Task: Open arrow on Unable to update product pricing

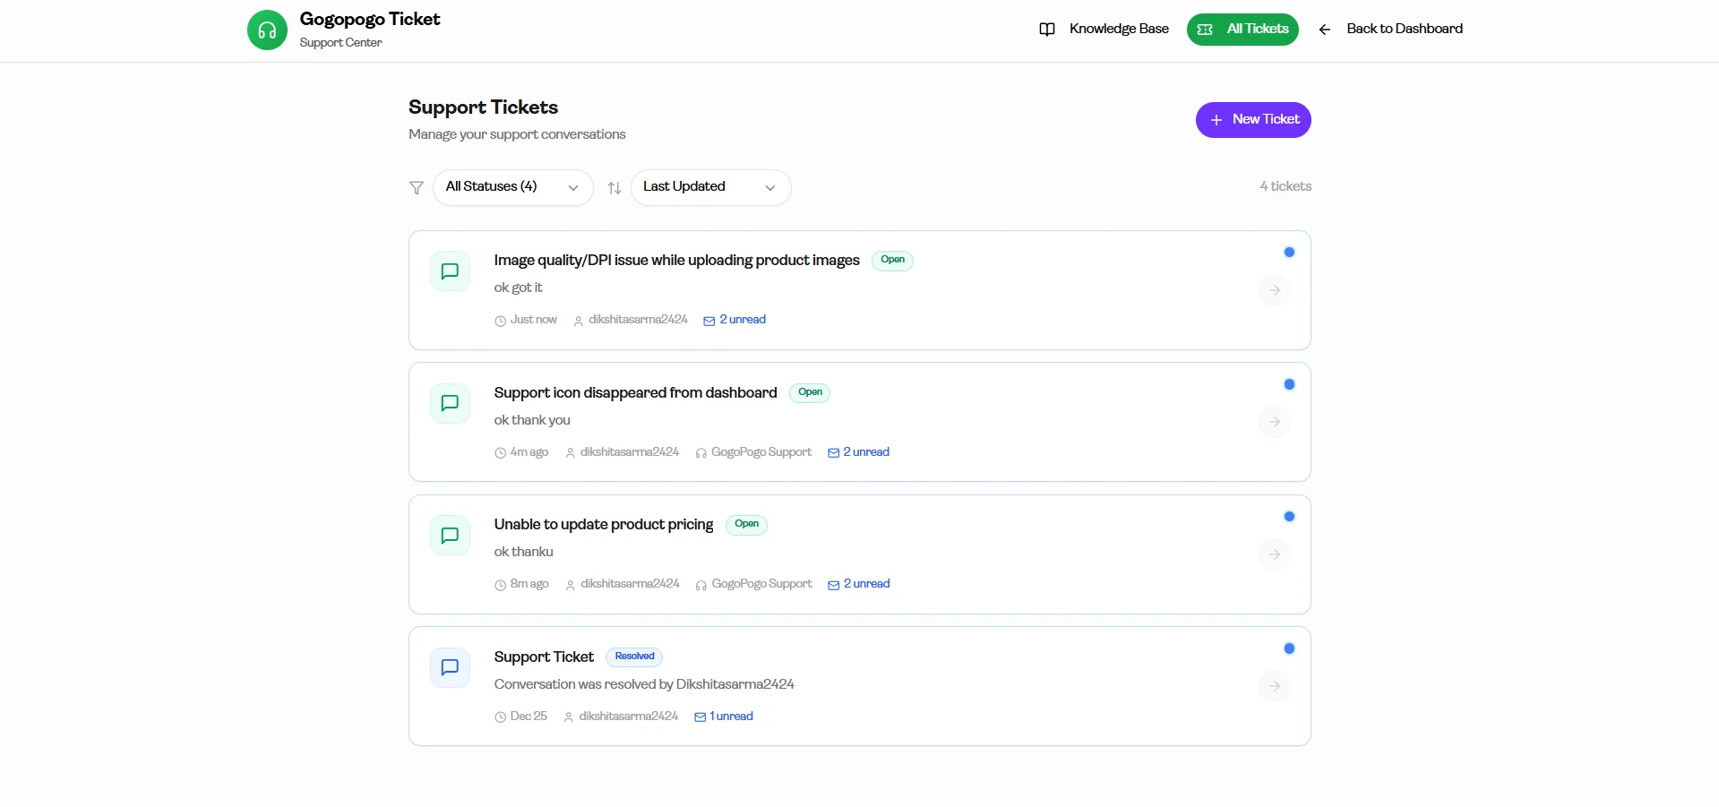Action: click(1275, 554)
